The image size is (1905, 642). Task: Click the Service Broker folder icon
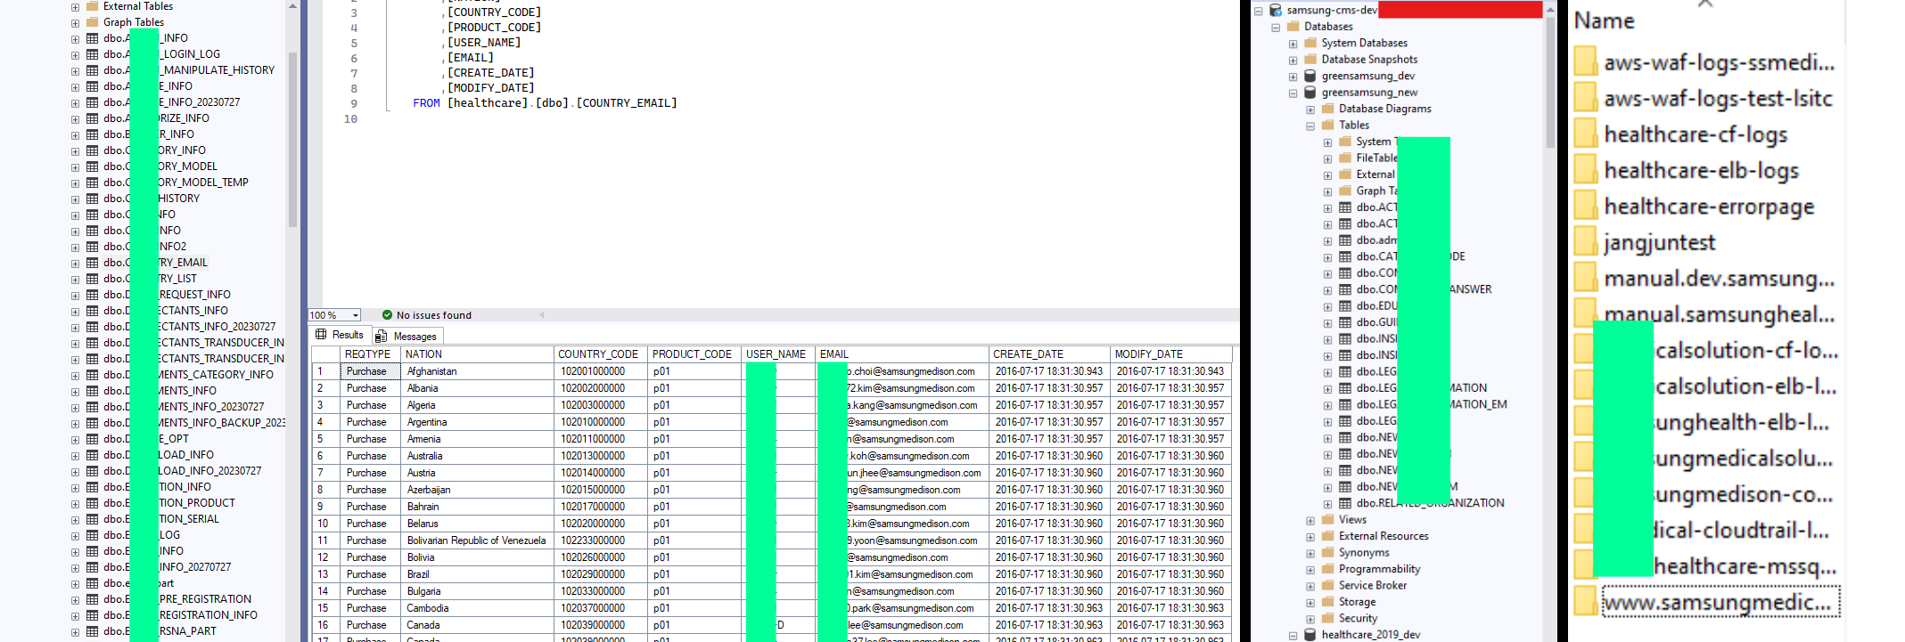(x=1327, y=585)
